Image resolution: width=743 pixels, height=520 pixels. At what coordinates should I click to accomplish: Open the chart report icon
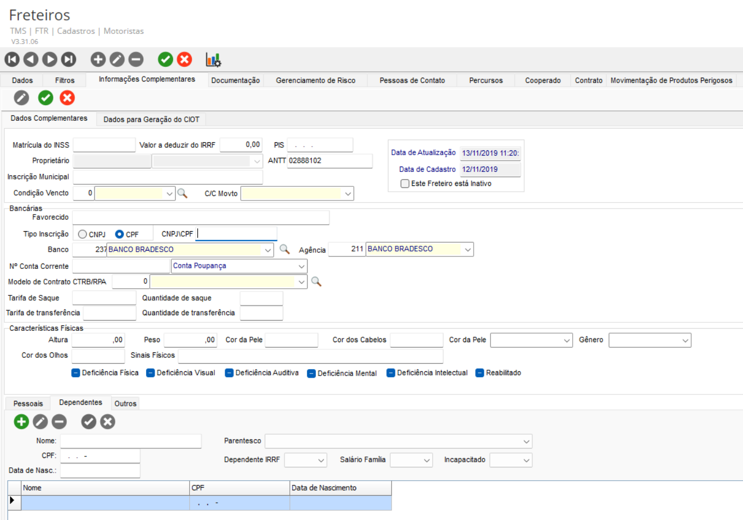pos(213,59)
